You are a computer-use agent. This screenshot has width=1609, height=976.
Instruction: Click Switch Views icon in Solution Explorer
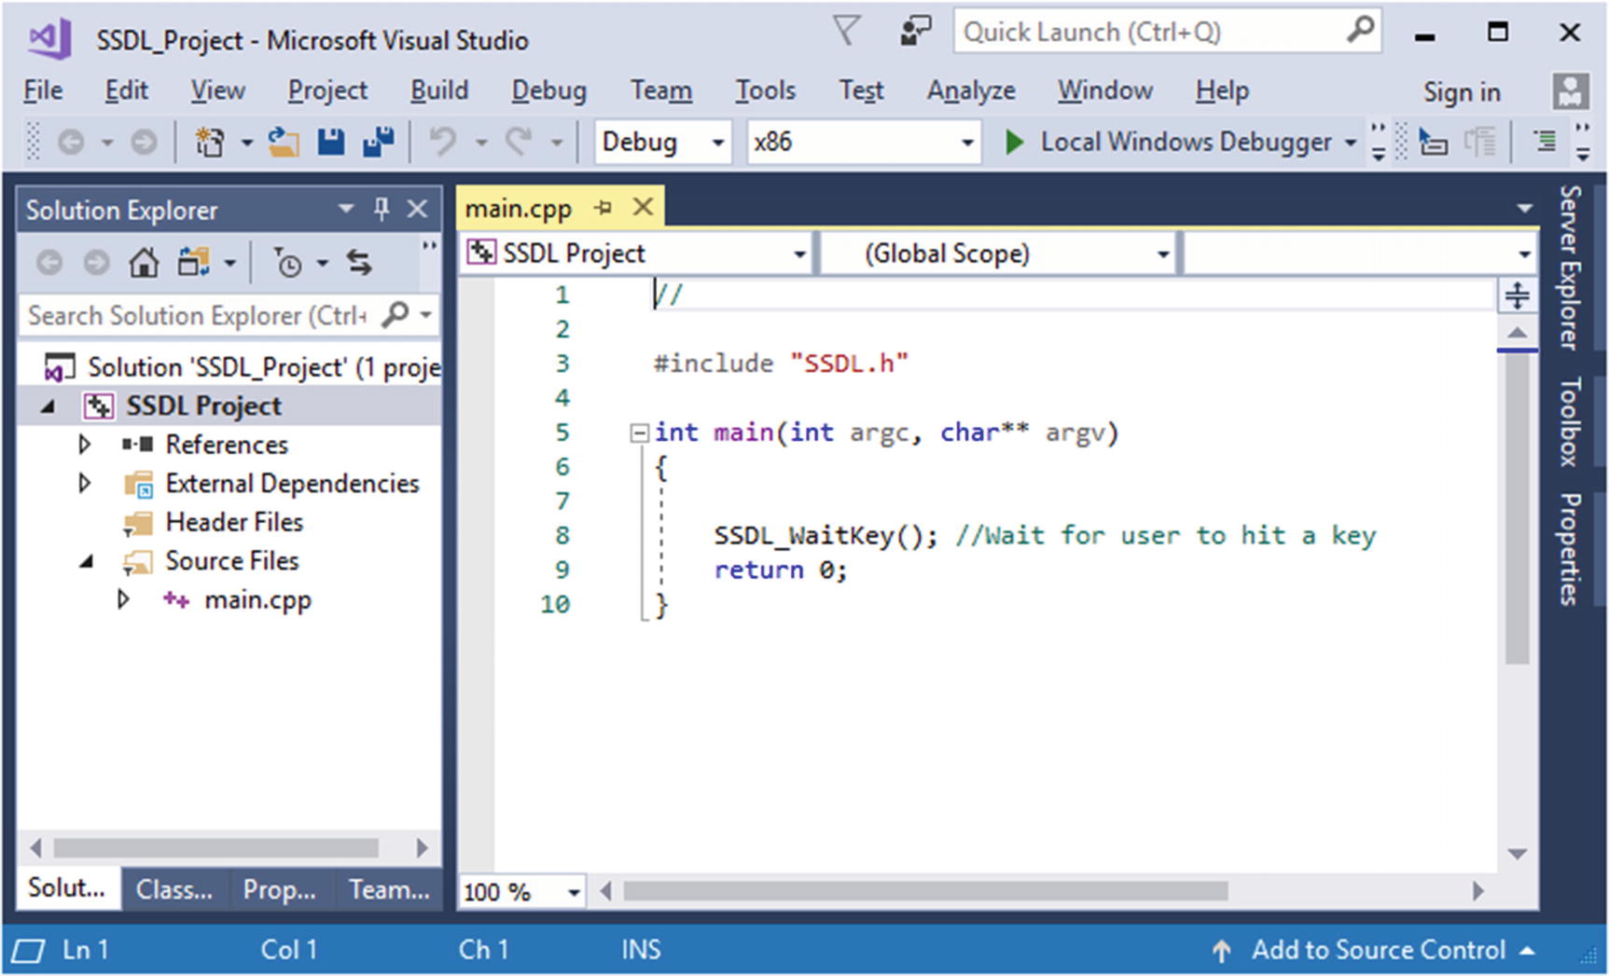(194, 263)
